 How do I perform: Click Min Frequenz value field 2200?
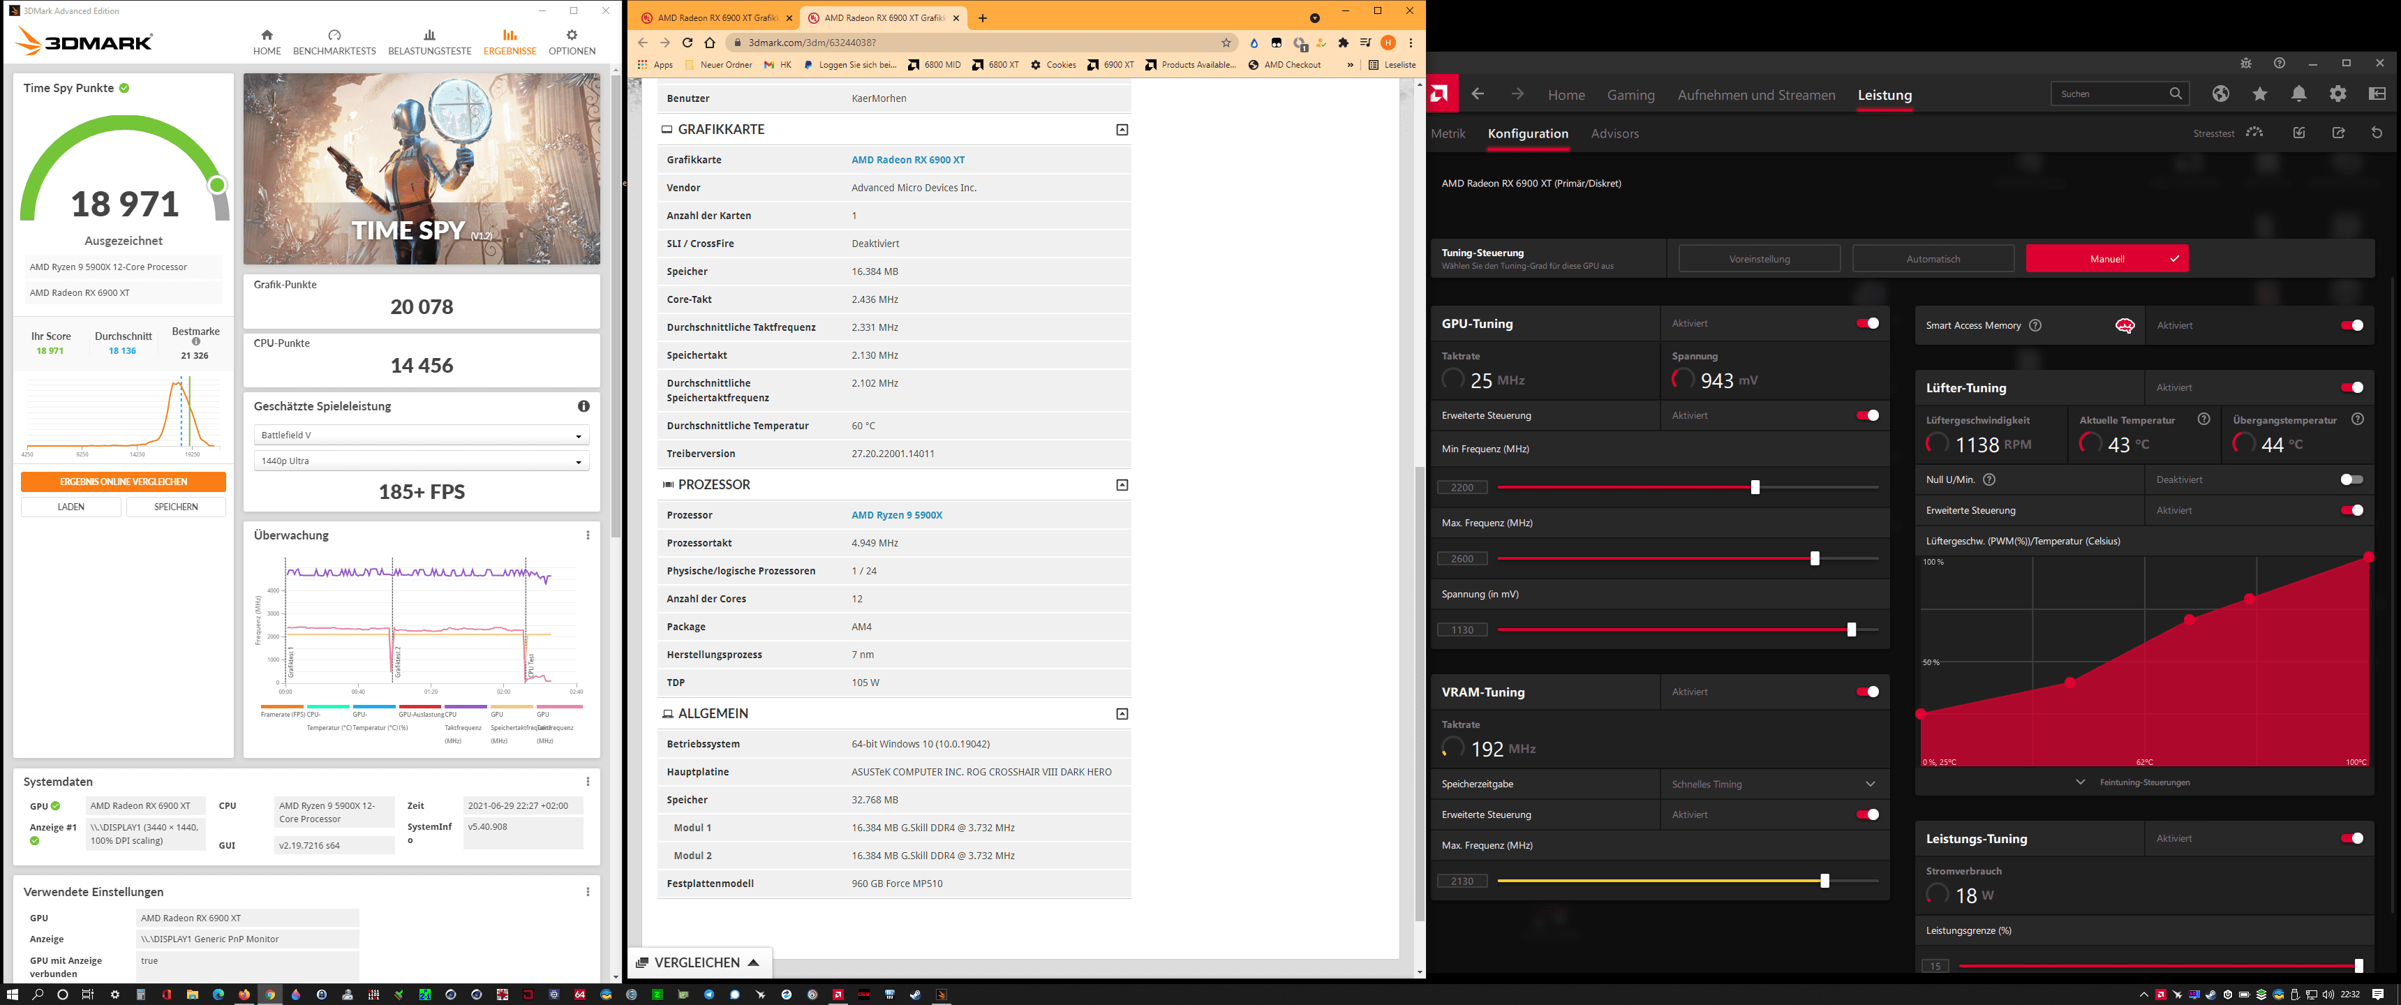click(x=1462, y=486)
